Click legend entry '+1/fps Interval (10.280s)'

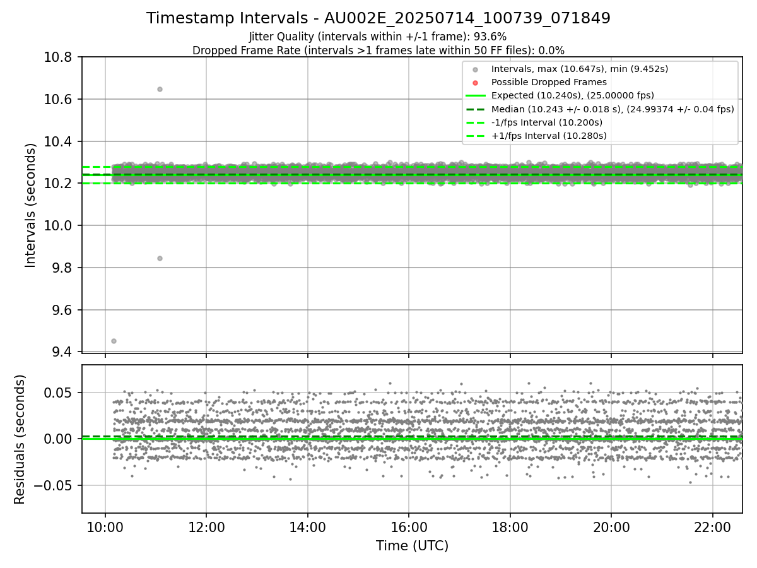(x=549, y=135)
